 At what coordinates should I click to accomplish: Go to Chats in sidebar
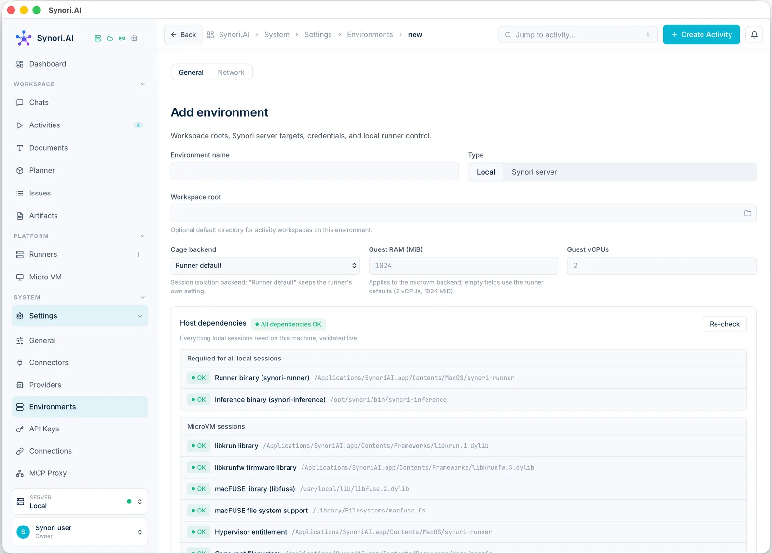coord(80,102)
